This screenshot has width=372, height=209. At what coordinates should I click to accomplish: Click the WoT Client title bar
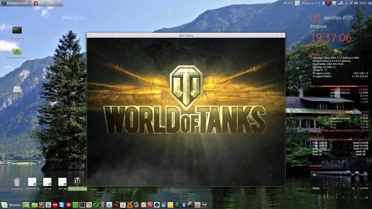[186, 35]
